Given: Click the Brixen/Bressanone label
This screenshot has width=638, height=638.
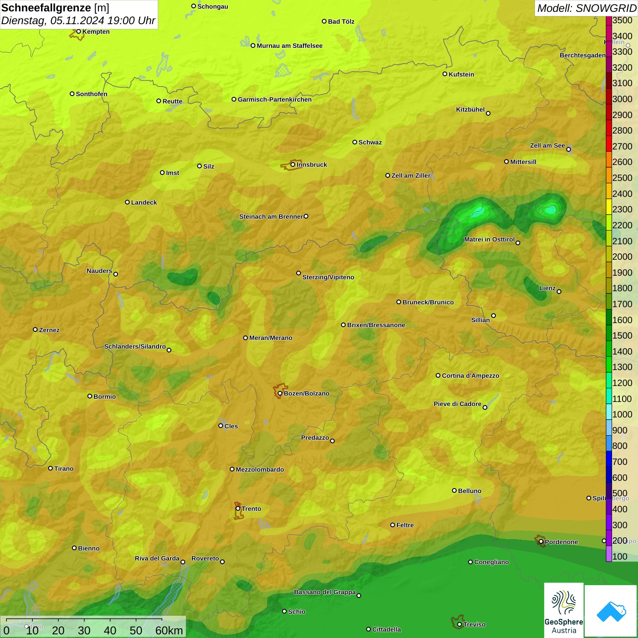Looking at the screenshot, I should click(376, 325).
